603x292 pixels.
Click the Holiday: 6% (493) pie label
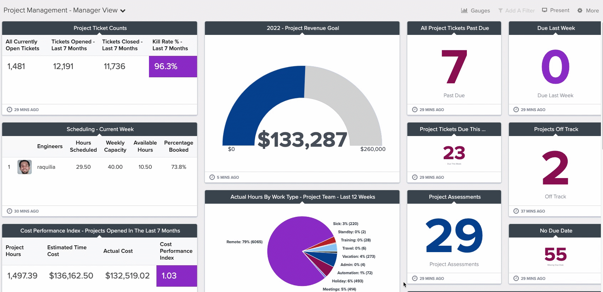(347, 281)
